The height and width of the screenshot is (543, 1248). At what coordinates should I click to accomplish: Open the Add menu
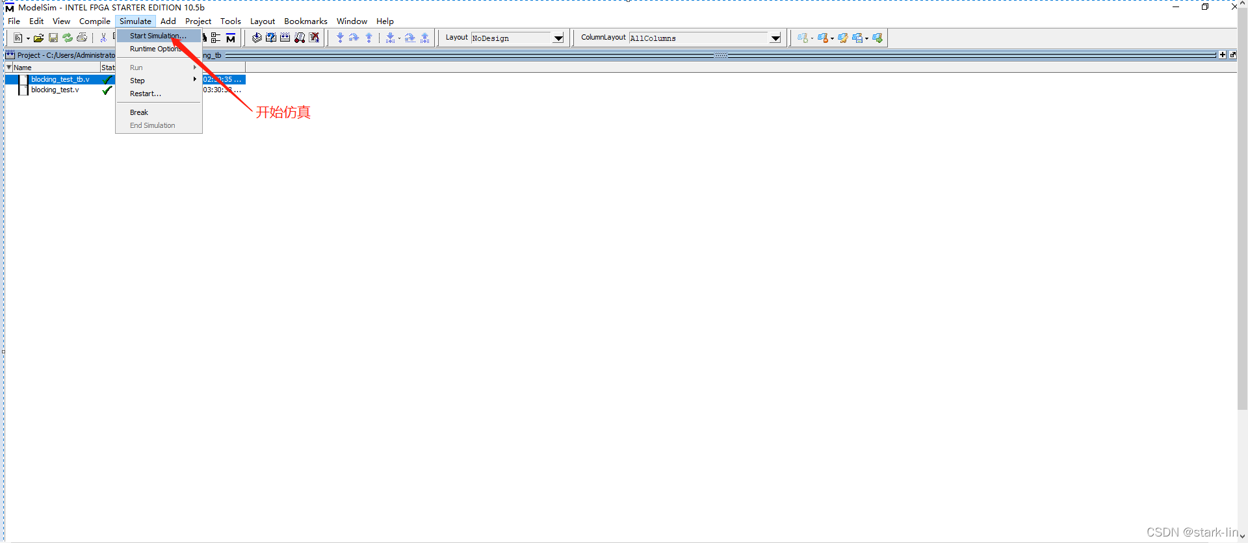[168, 21]
